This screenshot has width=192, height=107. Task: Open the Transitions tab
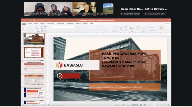click(x=50, y=23)
